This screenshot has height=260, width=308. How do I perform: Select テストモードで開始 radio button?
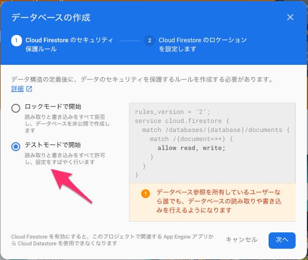pyautogui.click(x=16, y=147)
